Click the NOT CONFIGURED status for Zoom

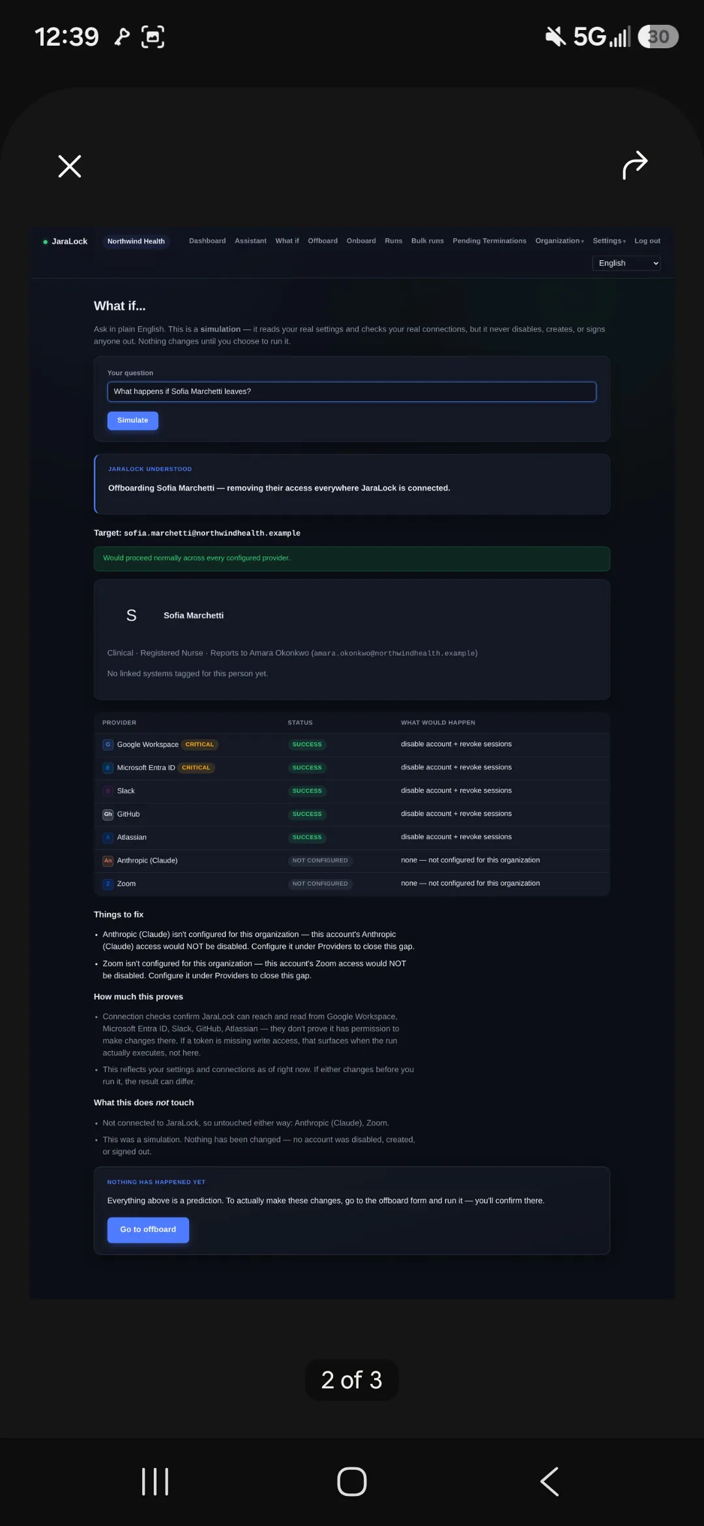(x=320, y=884)
